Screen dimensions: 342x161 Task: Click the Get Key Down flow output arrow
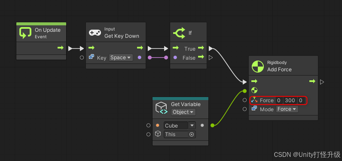pyautogui.click(x=140, y=48)
